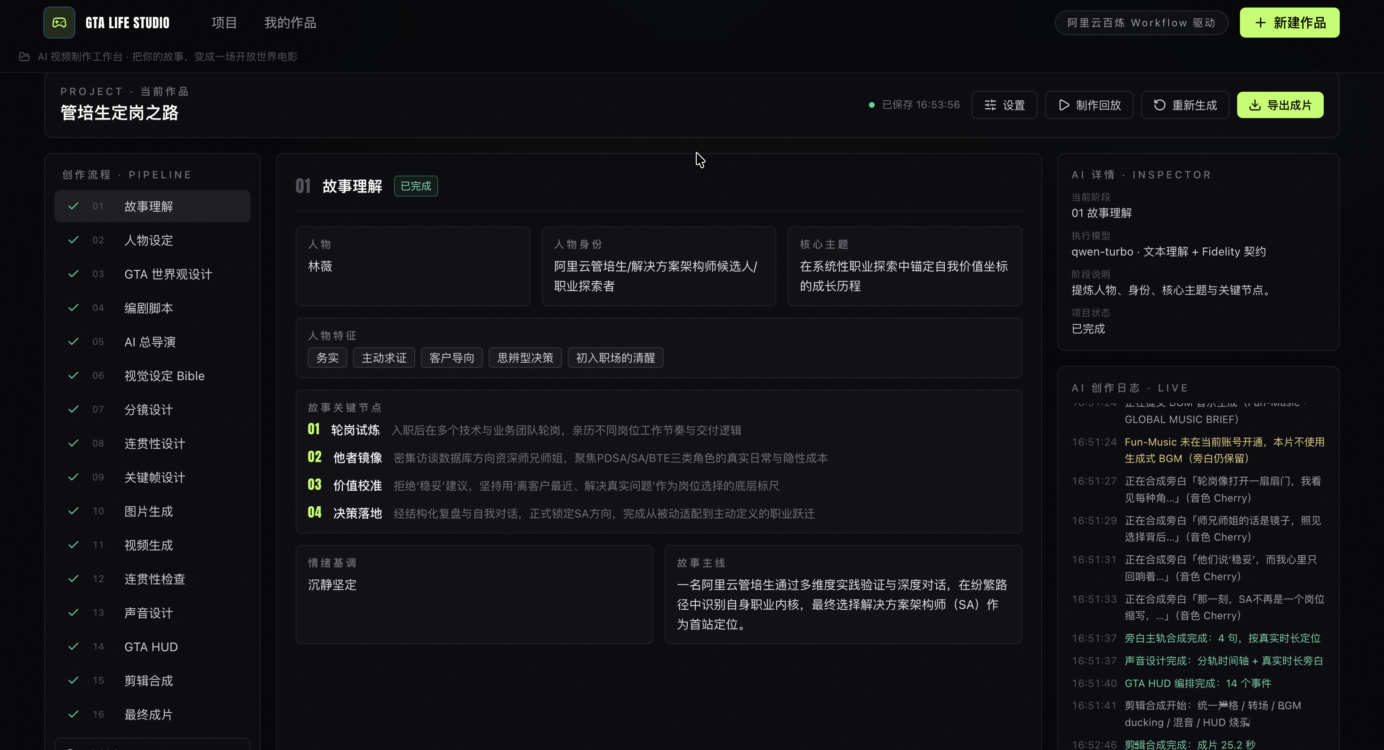The height and width of the screenshot is (750, 1384).
Task: Click the refresh icon beside 重新生成
Action: pos(1159,104)
